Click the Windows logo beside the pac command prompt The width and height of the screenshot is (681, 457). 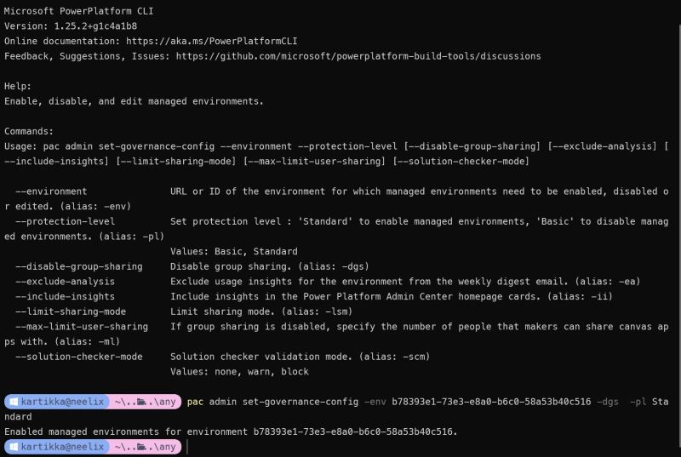click(x=14, y=402)
